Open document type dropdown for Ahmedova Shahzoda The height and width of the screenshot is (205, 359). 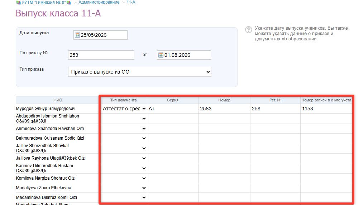[124, 129]
